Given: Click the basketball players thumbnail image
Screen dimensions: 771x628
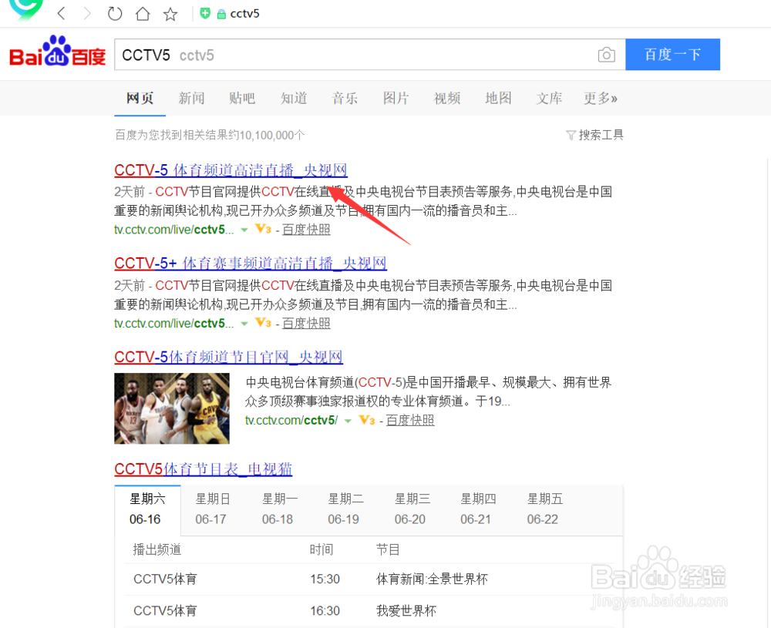Looking at the screenshot, I should tap(171, 408).
